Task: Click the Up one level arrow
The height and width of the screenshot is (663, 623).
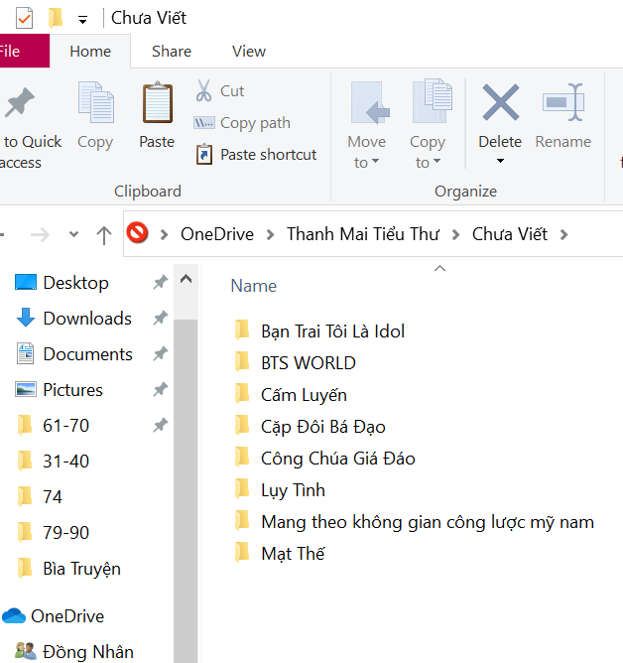Action: [104, 234]
